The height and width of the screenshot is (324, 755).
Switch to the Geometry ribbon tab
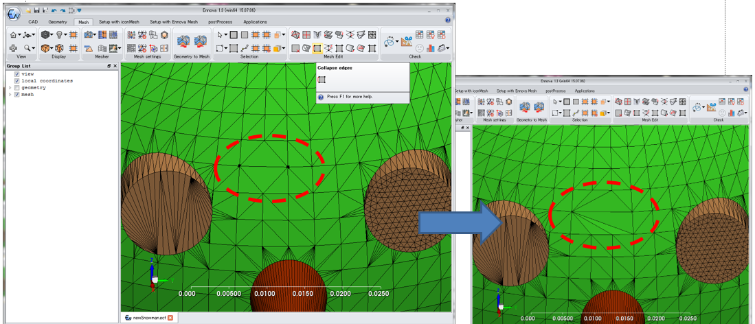point(58,22)
